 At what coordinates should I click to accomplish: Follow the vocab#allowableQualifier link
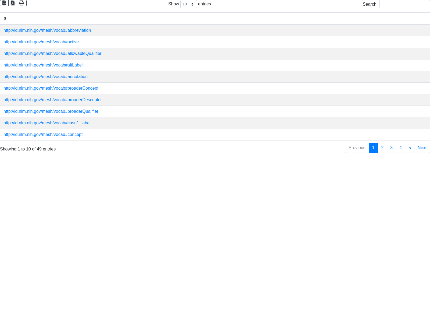52,54
